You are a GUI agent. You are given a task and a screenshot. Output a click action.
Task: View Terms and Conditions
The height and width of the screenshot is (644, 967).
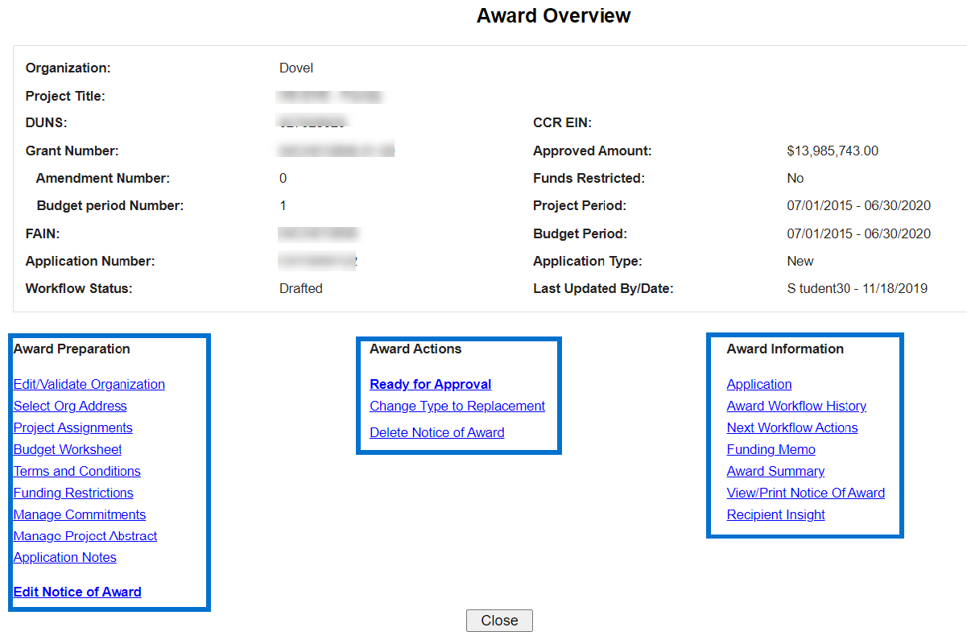(x=76, y=472)
